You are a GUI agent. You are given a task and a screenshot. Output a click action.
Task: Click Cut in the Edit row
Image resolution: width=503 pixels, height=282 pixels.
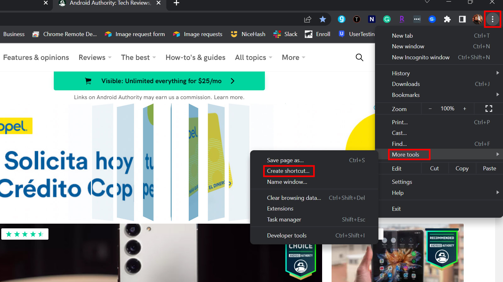click(x=434, y=168)
